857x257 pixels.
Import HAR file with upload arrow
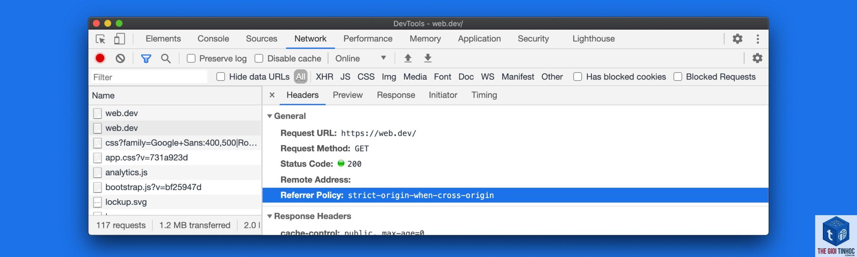408,58
